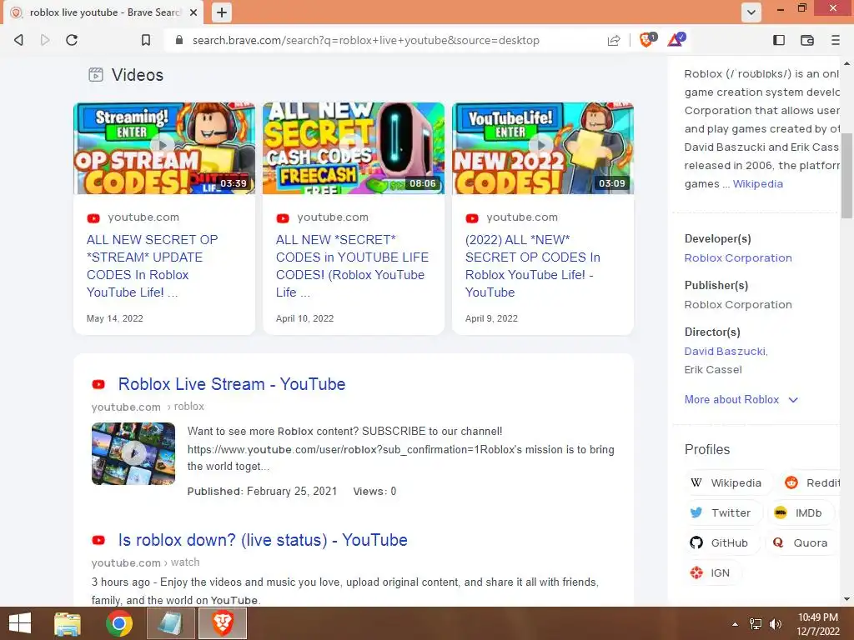The width and height of the screenshot is (854, 640).
Task: Select the Brave browser taskbar icon
Action: coord(223,623)
